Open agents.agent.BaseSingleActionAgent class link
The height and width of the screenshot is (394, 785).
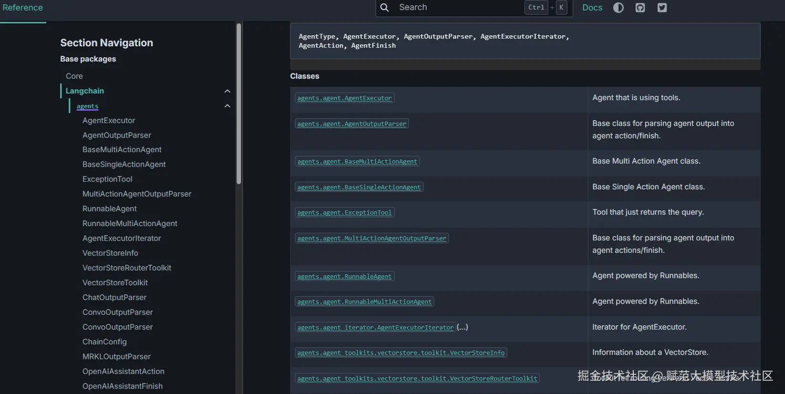359,187
